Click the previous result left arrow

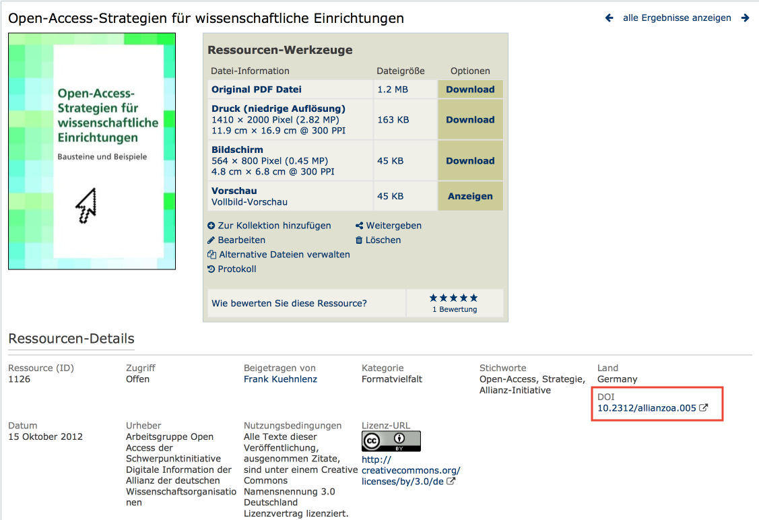pos(609,18)
